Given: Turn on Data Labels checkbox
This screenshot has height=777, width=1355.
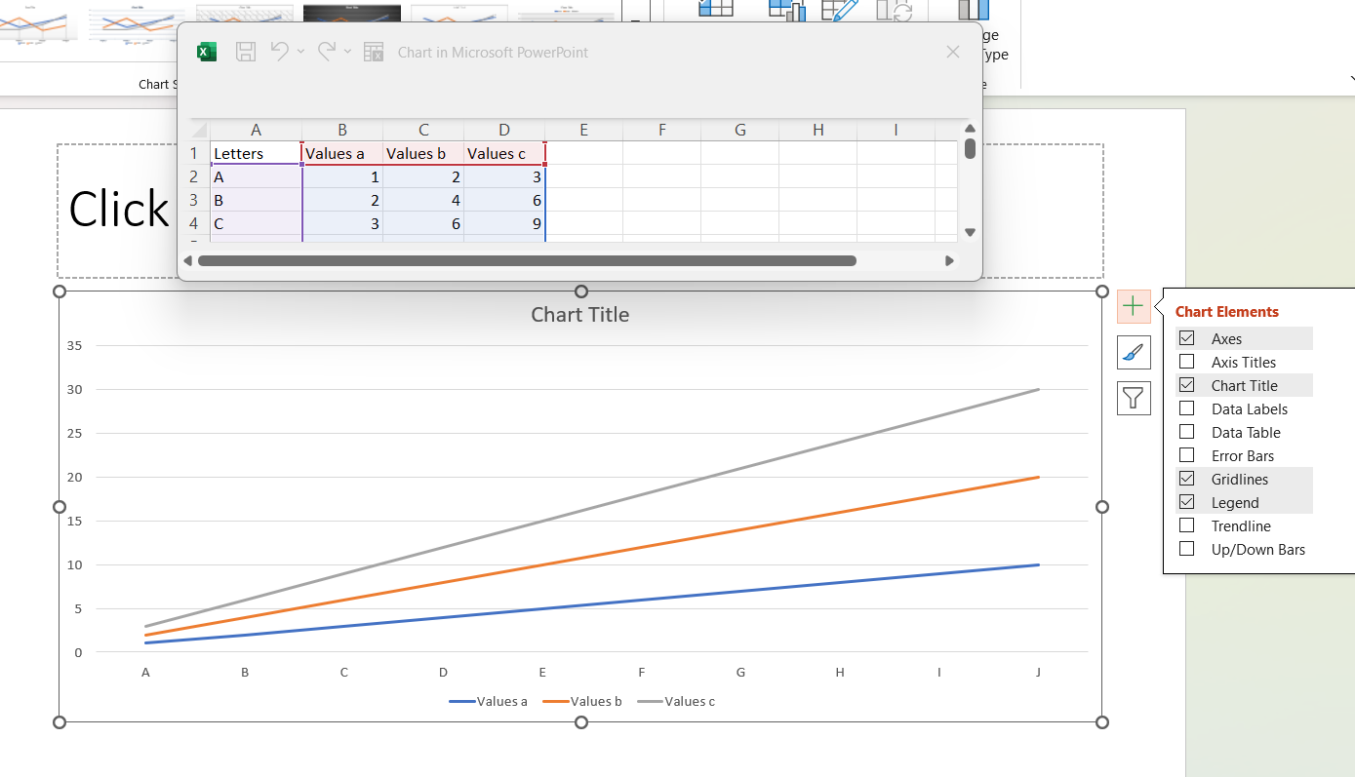Looking at the screenshot, I should click(1187, 408).
